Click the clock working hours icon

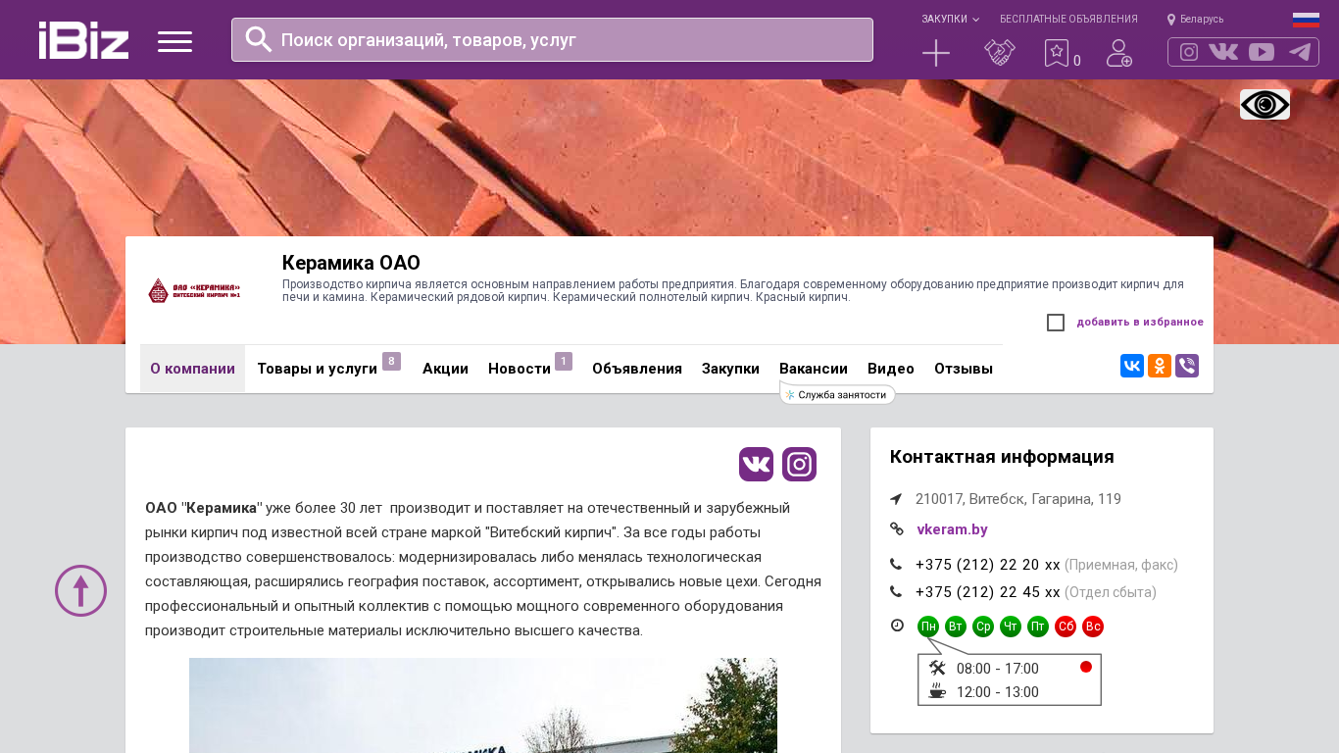tap(896, 626)
